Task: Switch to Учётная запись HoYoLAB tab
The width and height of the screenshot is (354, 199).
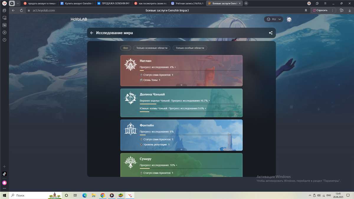Action: (x=187, y=3)
